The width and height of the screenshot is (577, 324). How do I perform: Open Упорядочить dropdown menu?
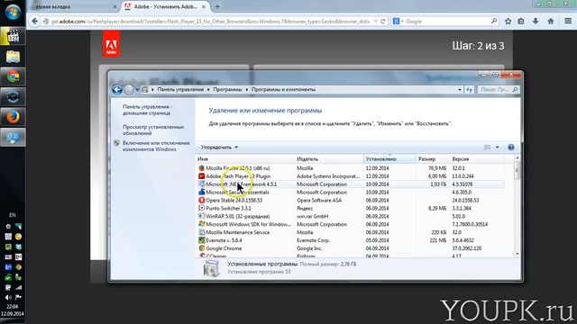(x=219, y=148)
